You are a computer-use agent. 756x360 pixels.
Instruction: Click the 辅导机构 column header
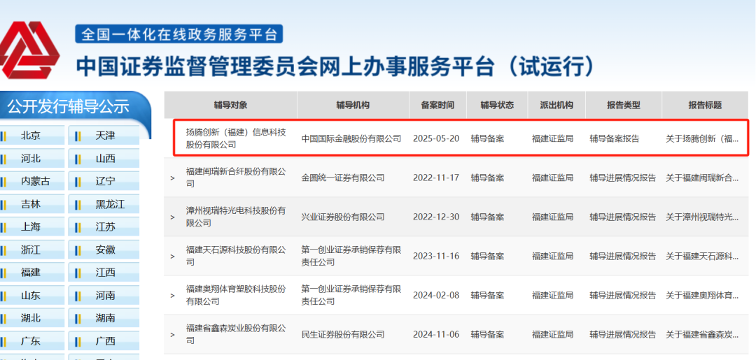click(353, 106)
